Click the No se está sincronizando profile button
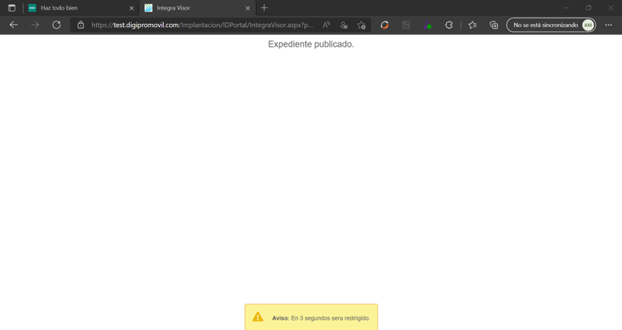This screenshot has width=622, height=330. click(x=550, y=25)
